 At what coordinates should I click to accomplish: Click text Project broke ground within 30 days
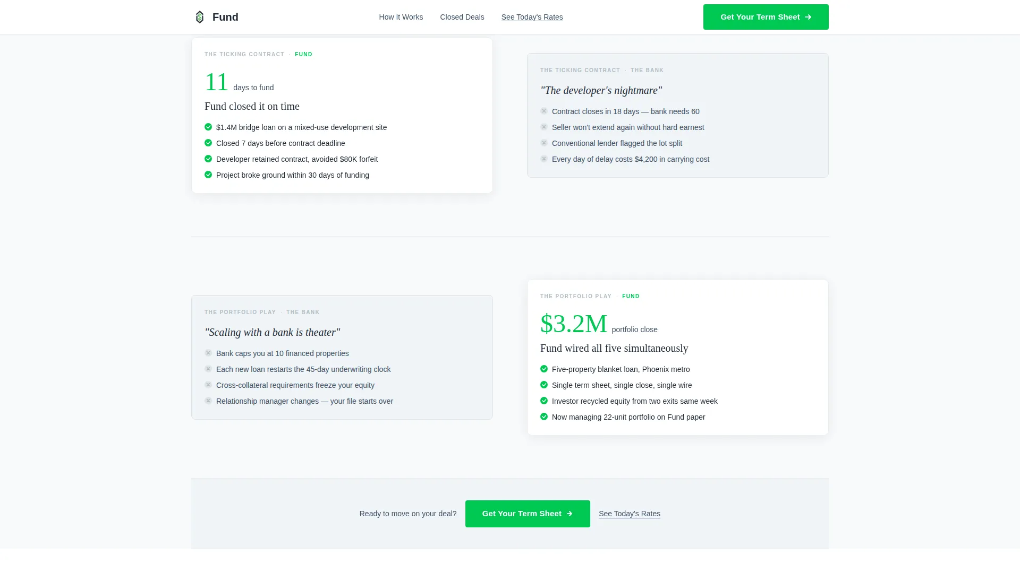(293, 175)
